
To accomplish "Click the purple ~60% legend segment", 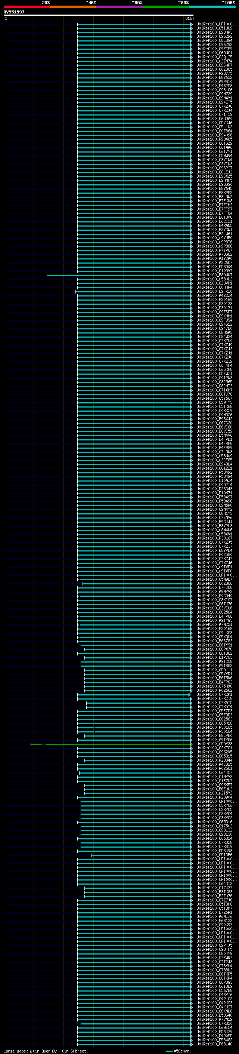I will point(120,7).
